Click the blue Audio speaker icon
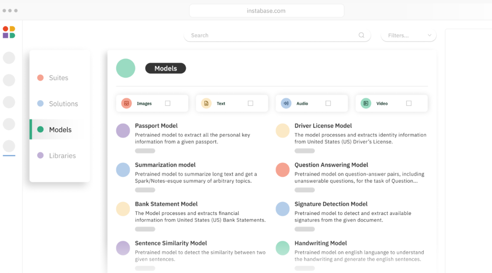The width and height of the screenshot is (492, 273). pos(286,103)
